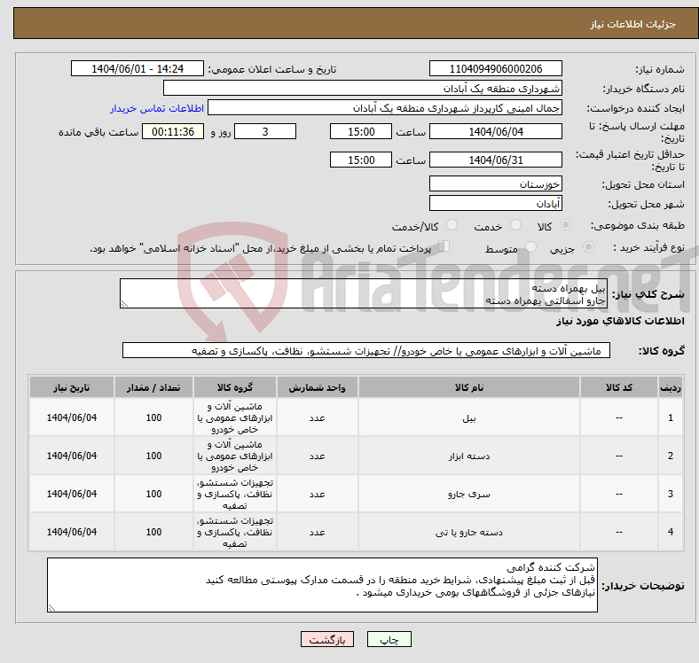Click the announcement date field 1404/06/01 - 14:24
Image resolution: width=699 pixels, height=663 pixels.
tap(137, 68)
